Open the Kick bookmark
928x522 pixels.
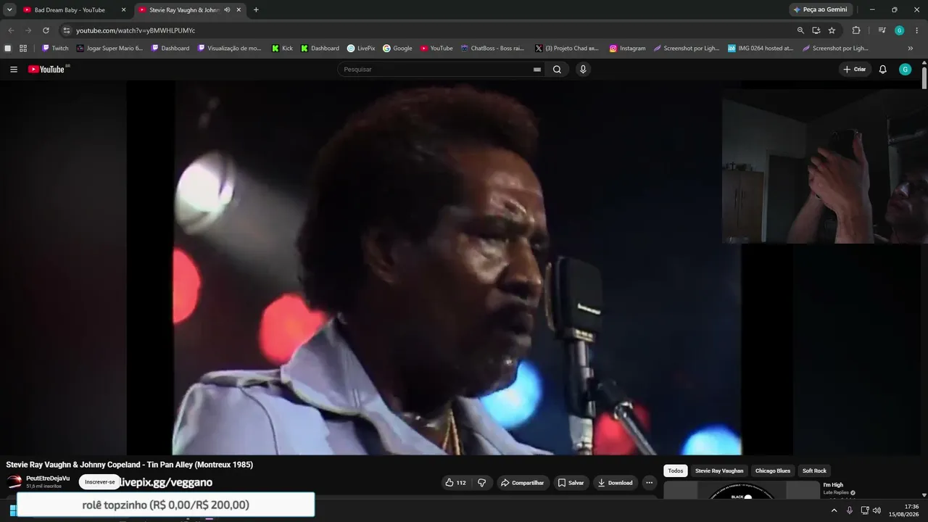[283, 49]
